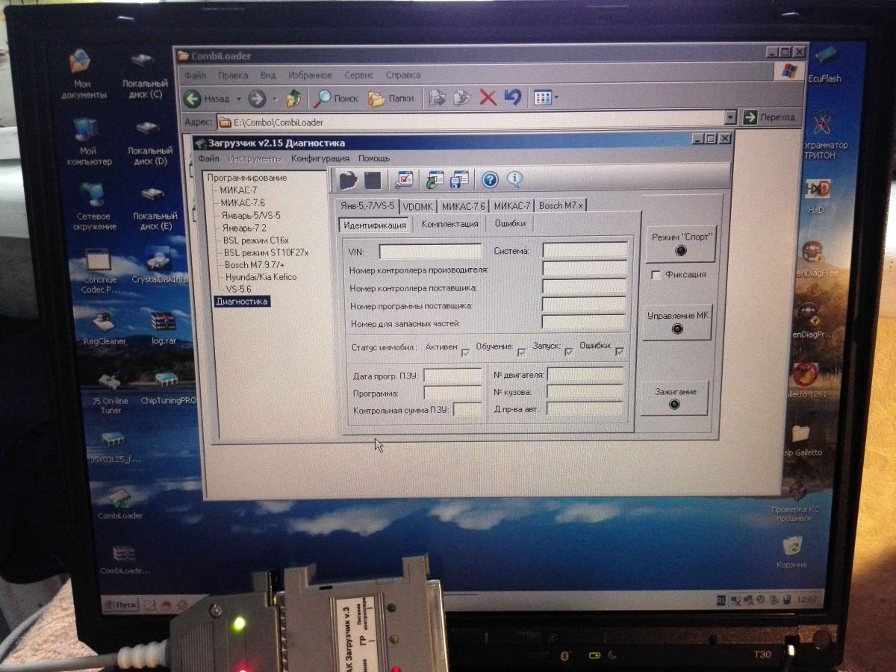Toggle the Режим "Спорт" button

tap(680, 243)
